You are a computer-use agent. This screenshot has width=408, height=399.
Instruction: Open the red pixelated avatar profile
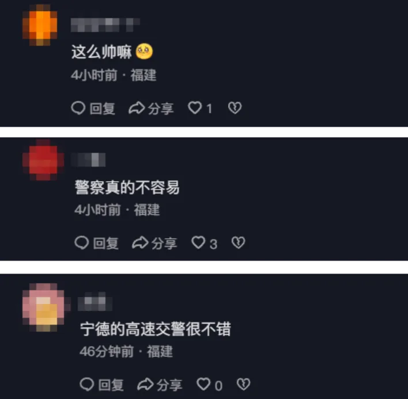pyautogui.click(x=43, y=160)
